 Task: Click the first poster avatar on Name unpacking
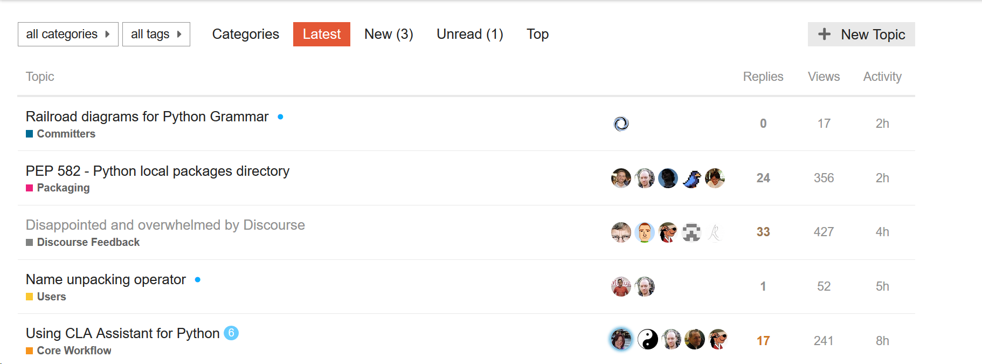coord(621,286)
